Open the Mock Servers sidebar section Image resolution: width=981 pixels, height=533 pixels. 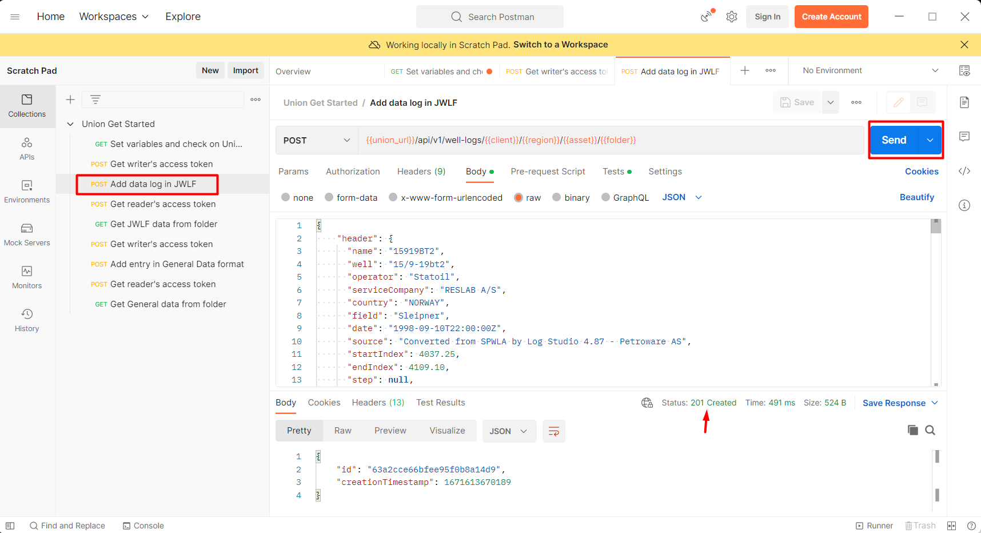[27, 234]
